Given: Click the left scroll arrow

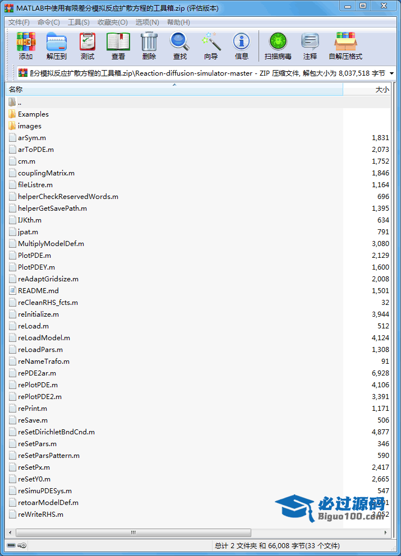Looking at the screenshot, I should (10, 532).
